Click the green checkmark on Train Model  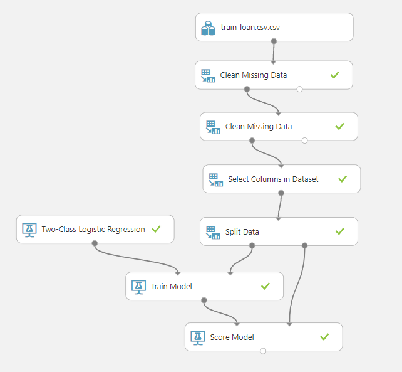pyautogui.click(x=265, y=286)
